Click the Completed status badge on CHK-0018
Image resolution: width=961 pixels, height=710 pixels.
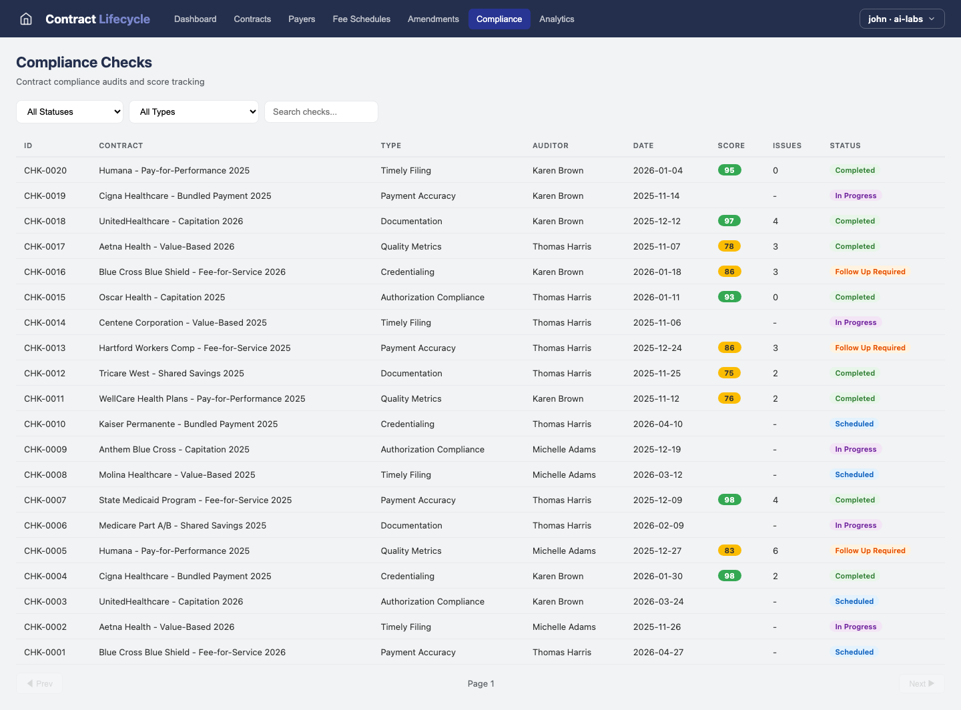(855, 220)
